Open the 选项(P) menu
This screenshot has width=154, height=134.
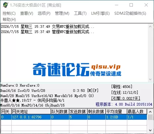[44, 13]
